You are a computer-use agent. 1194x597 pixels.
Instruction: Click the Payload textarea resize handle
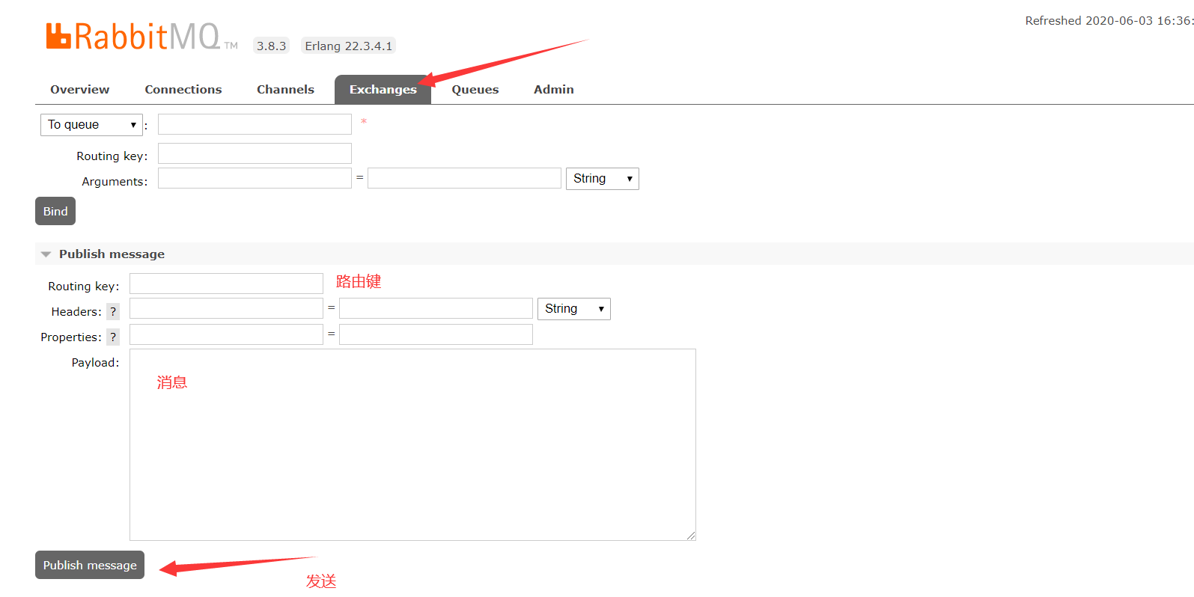coord(691,536)
